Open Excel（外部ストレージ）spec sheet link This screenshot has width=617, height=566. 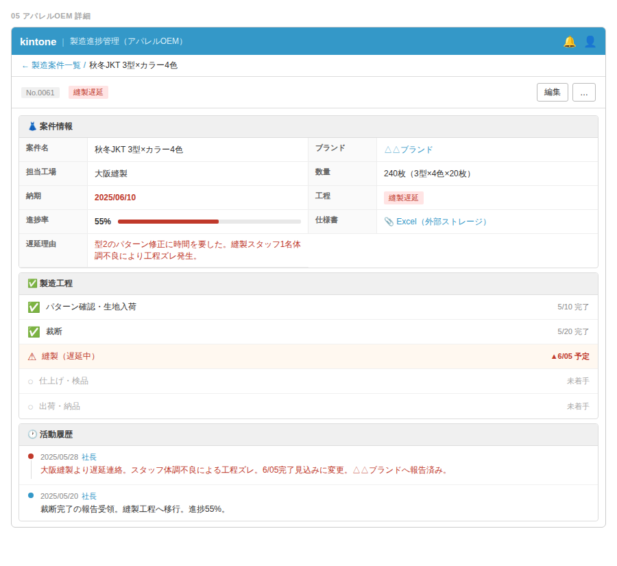tap(441, 222)
